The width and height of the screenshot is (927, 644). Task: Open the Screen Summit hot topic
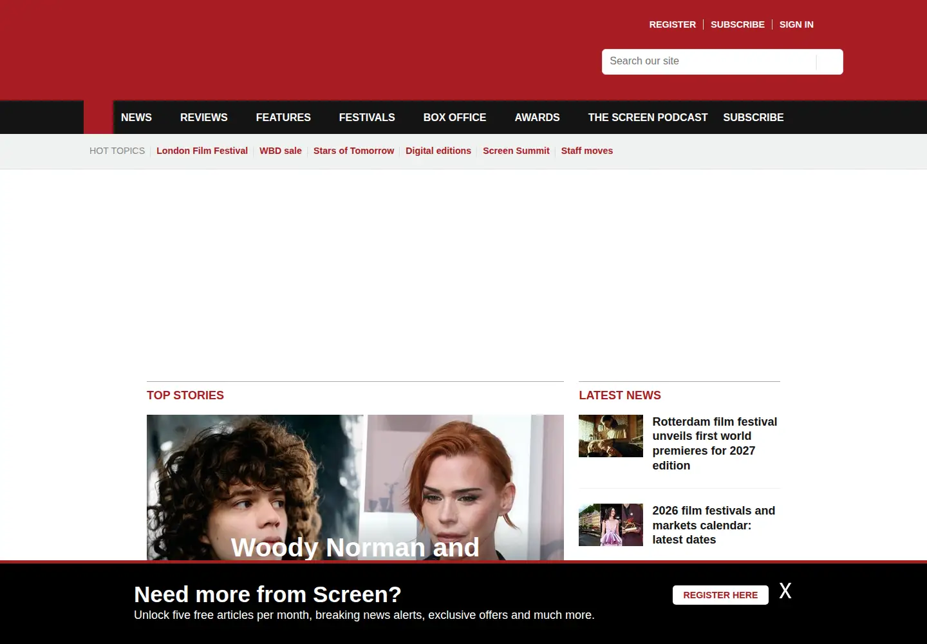[516, 151]
